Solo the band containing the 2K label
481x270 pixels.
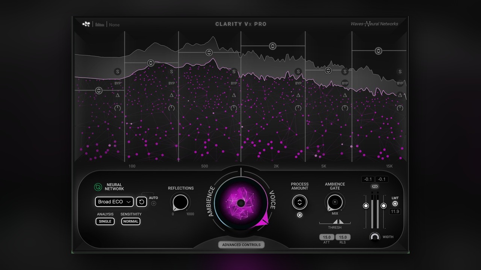298,72
